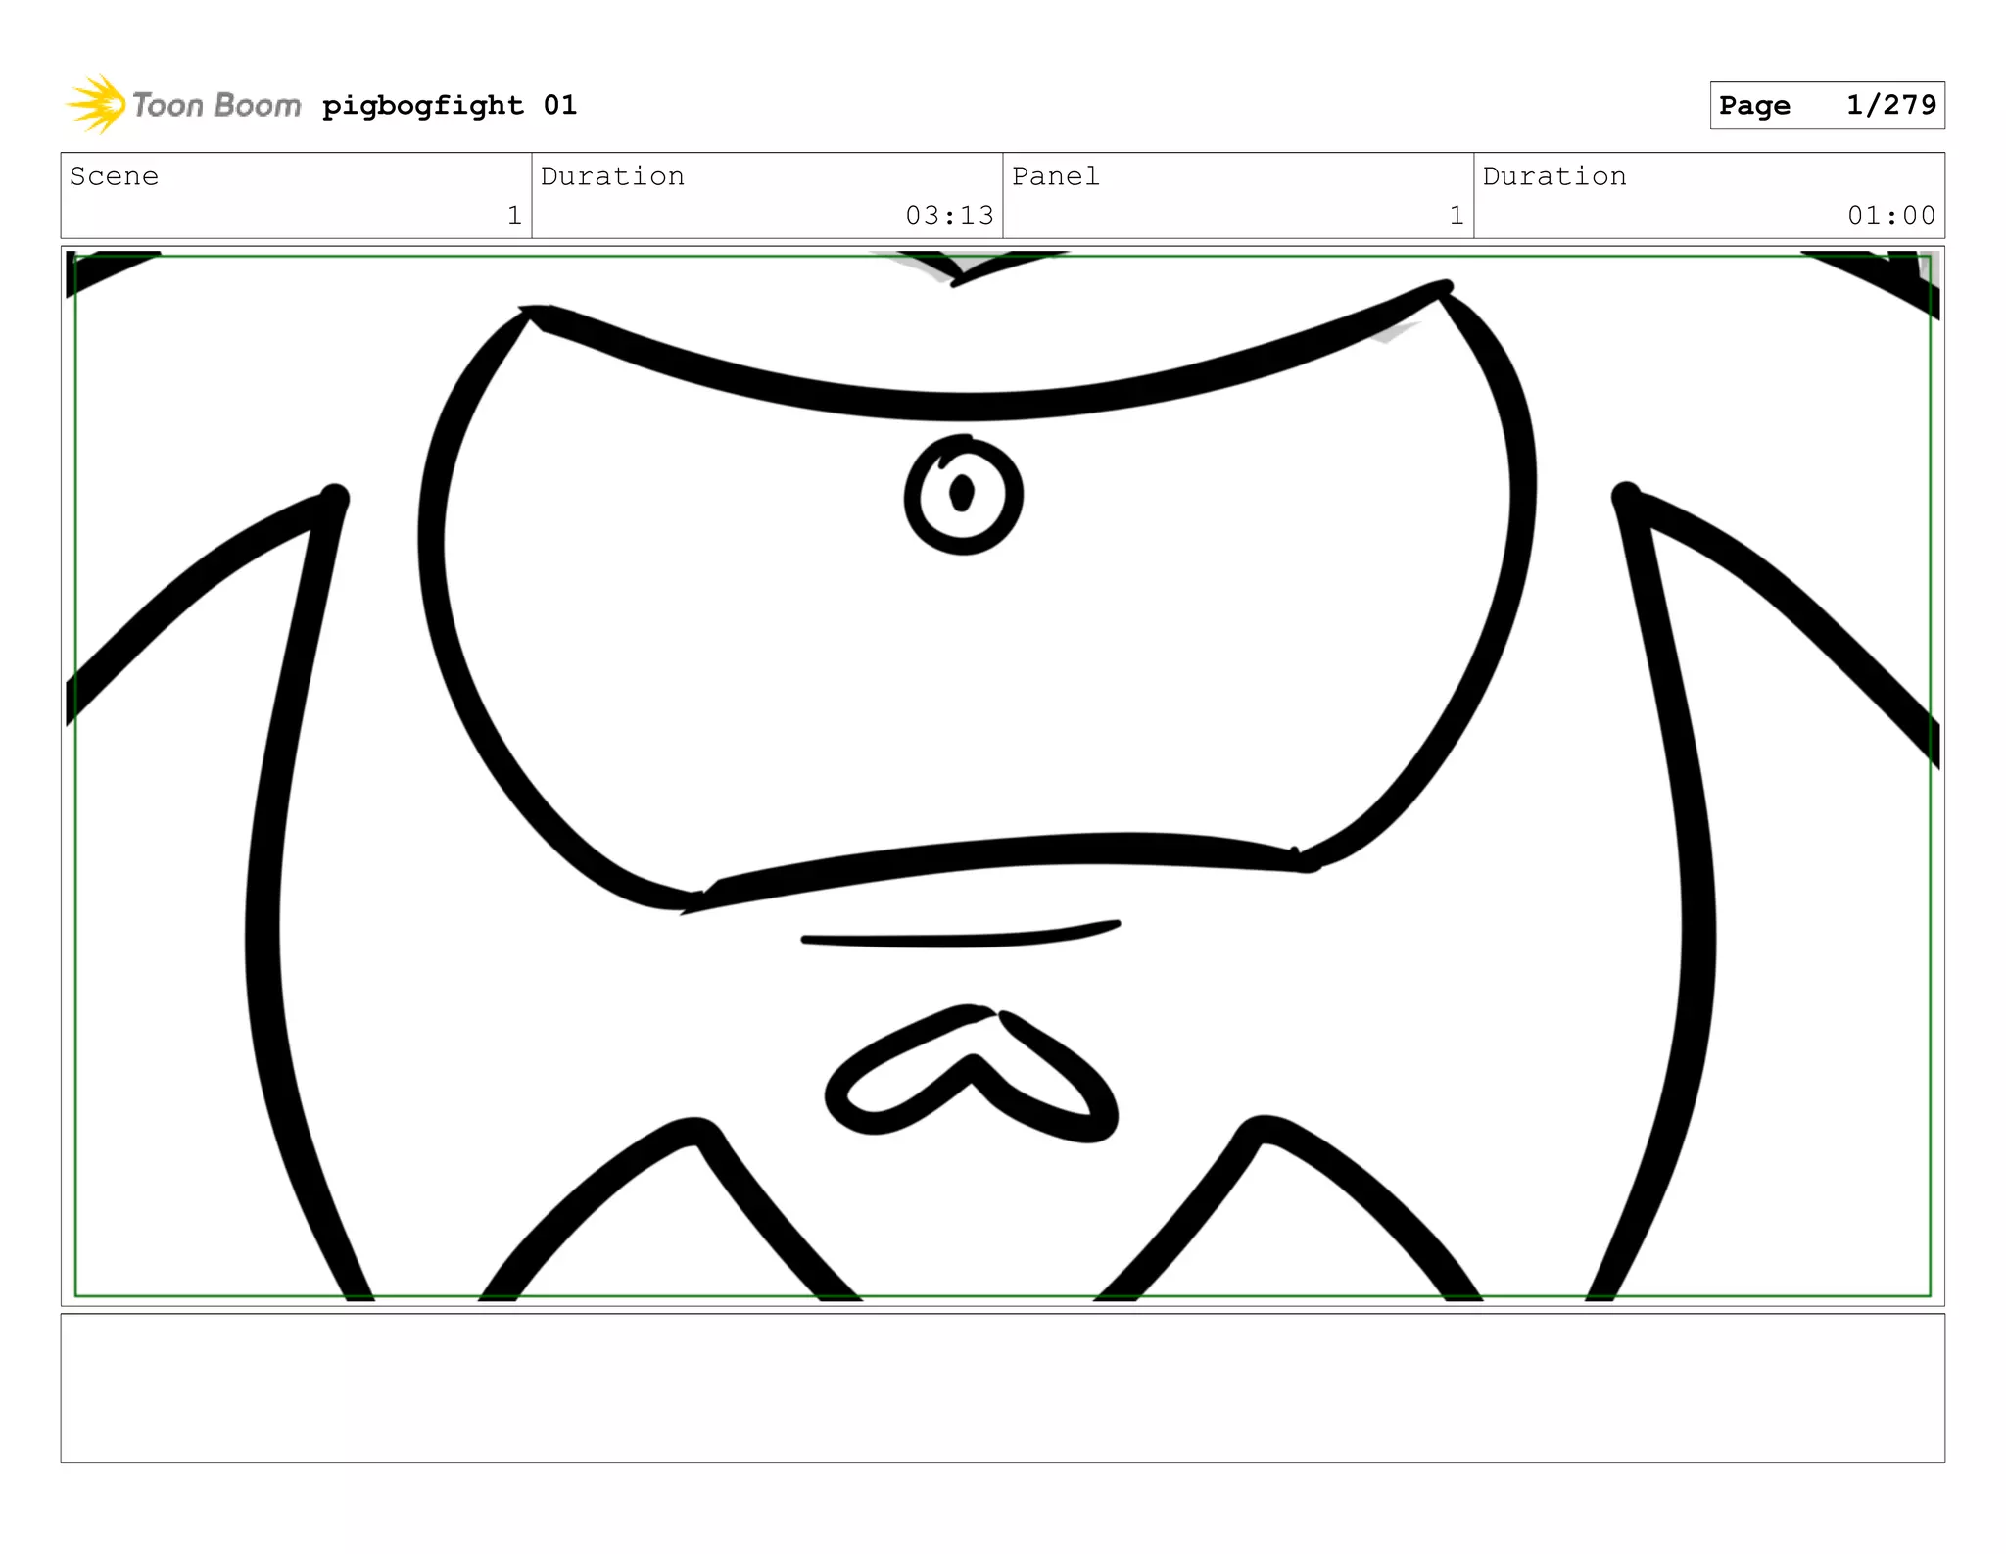Click the left tusk shape at bottom
Image resolution: width=2006 pixels, height=1554 pixels.
coord(676,1205)
